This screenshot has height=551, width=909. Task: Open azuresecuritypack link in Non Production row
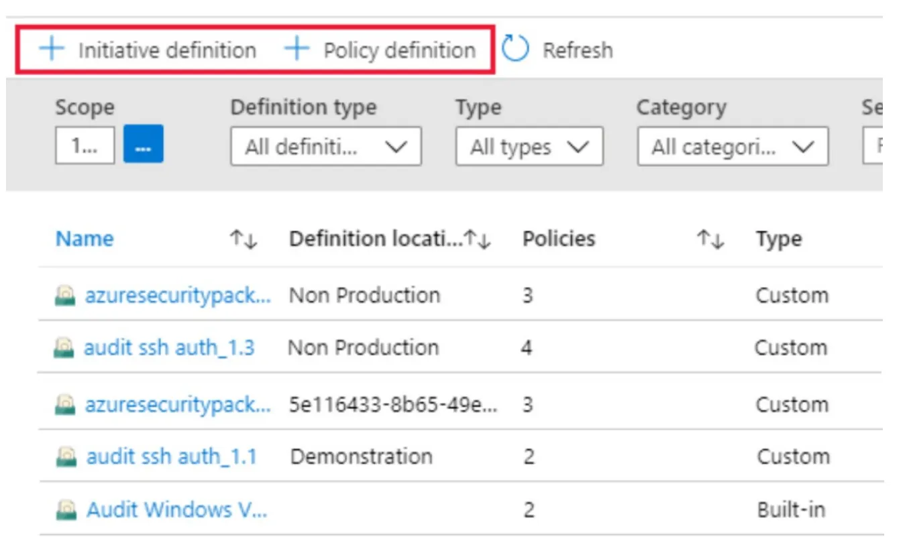click(178, 296)
